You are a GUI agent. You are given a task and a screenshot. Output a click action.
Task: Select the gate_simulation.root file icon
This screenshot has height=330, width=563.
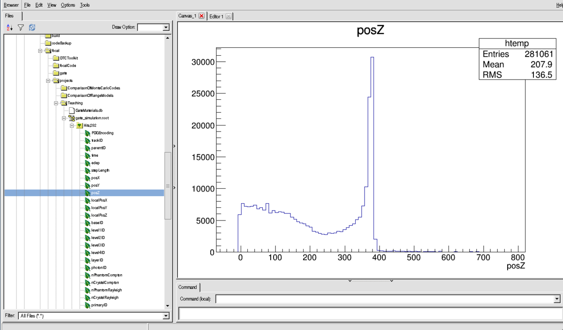(x=72, y=118)
